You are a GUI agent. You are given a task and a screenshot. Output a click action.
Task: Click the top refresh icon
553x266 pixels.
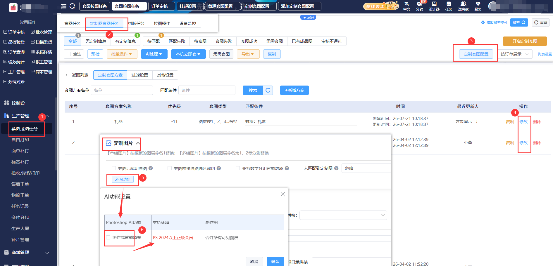point(72,6)
